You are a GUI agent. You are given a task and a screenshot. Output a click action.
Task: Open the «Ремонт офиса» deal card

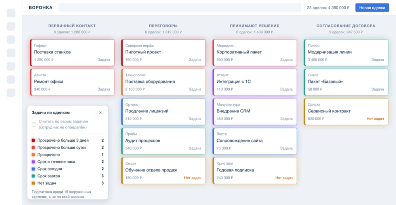click(x=72, y=82)
